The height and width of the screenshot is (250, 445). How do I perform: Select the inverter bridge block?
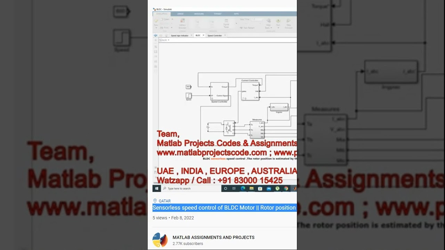point(229,127)
